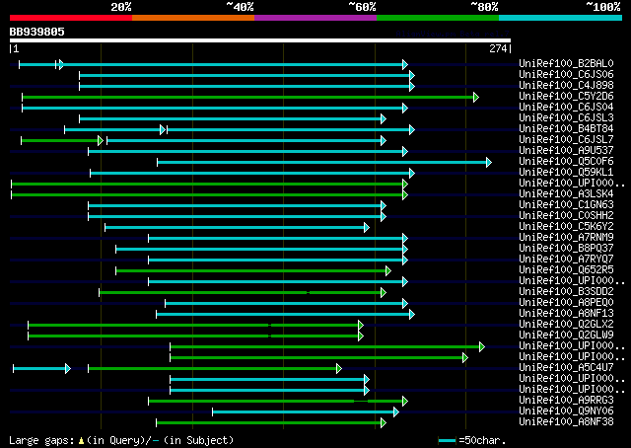
Task: Select the UniRef100_B4BT84 label
Action: pos(566,129)
